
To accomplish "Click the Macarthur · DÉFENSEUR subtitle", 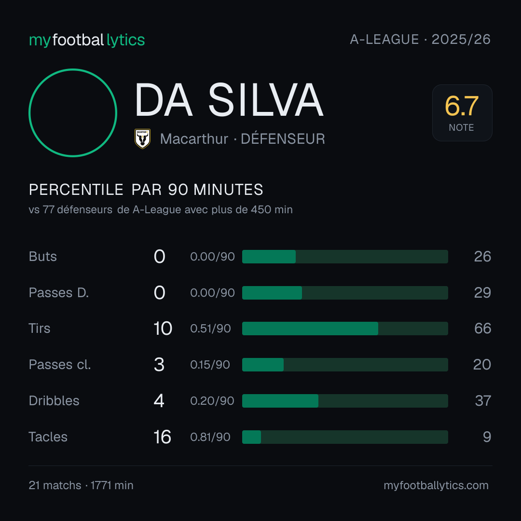I will (243, 139).
